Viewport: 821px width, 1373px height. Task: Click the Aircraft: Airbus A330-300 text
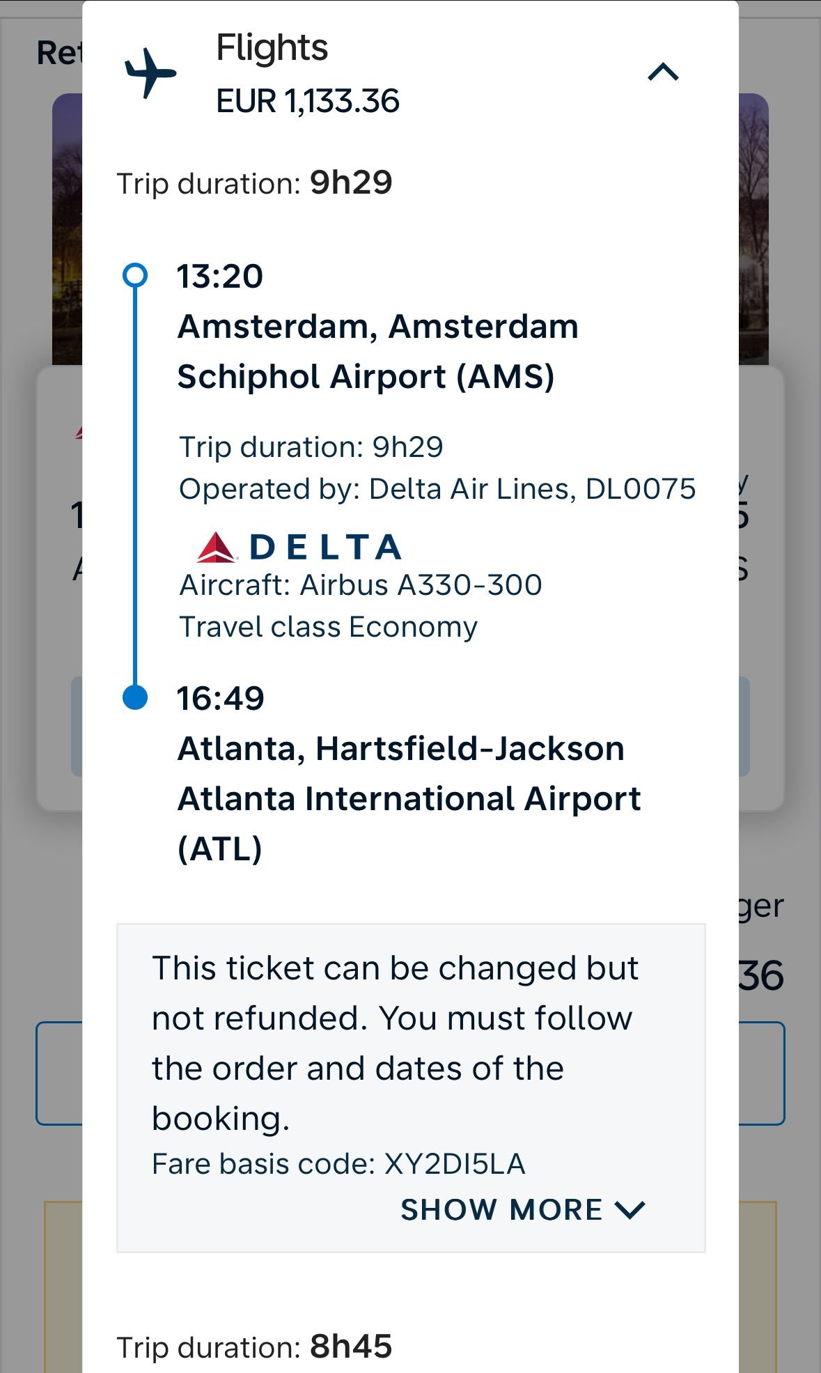coord(361,585)
